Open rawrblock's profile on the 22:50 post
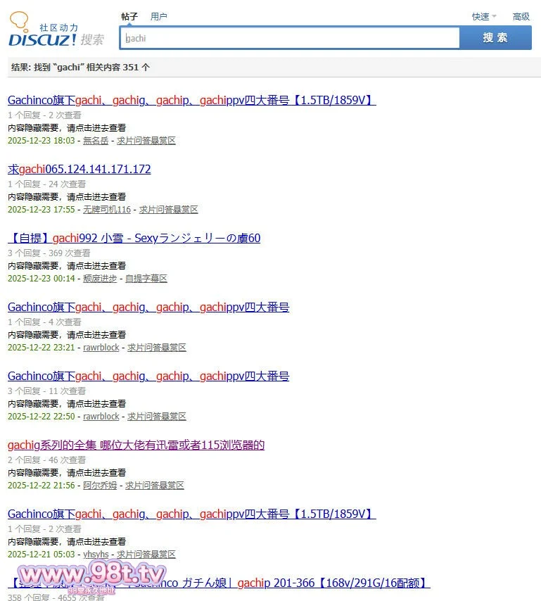541x601 pixels. coord(101,417)
